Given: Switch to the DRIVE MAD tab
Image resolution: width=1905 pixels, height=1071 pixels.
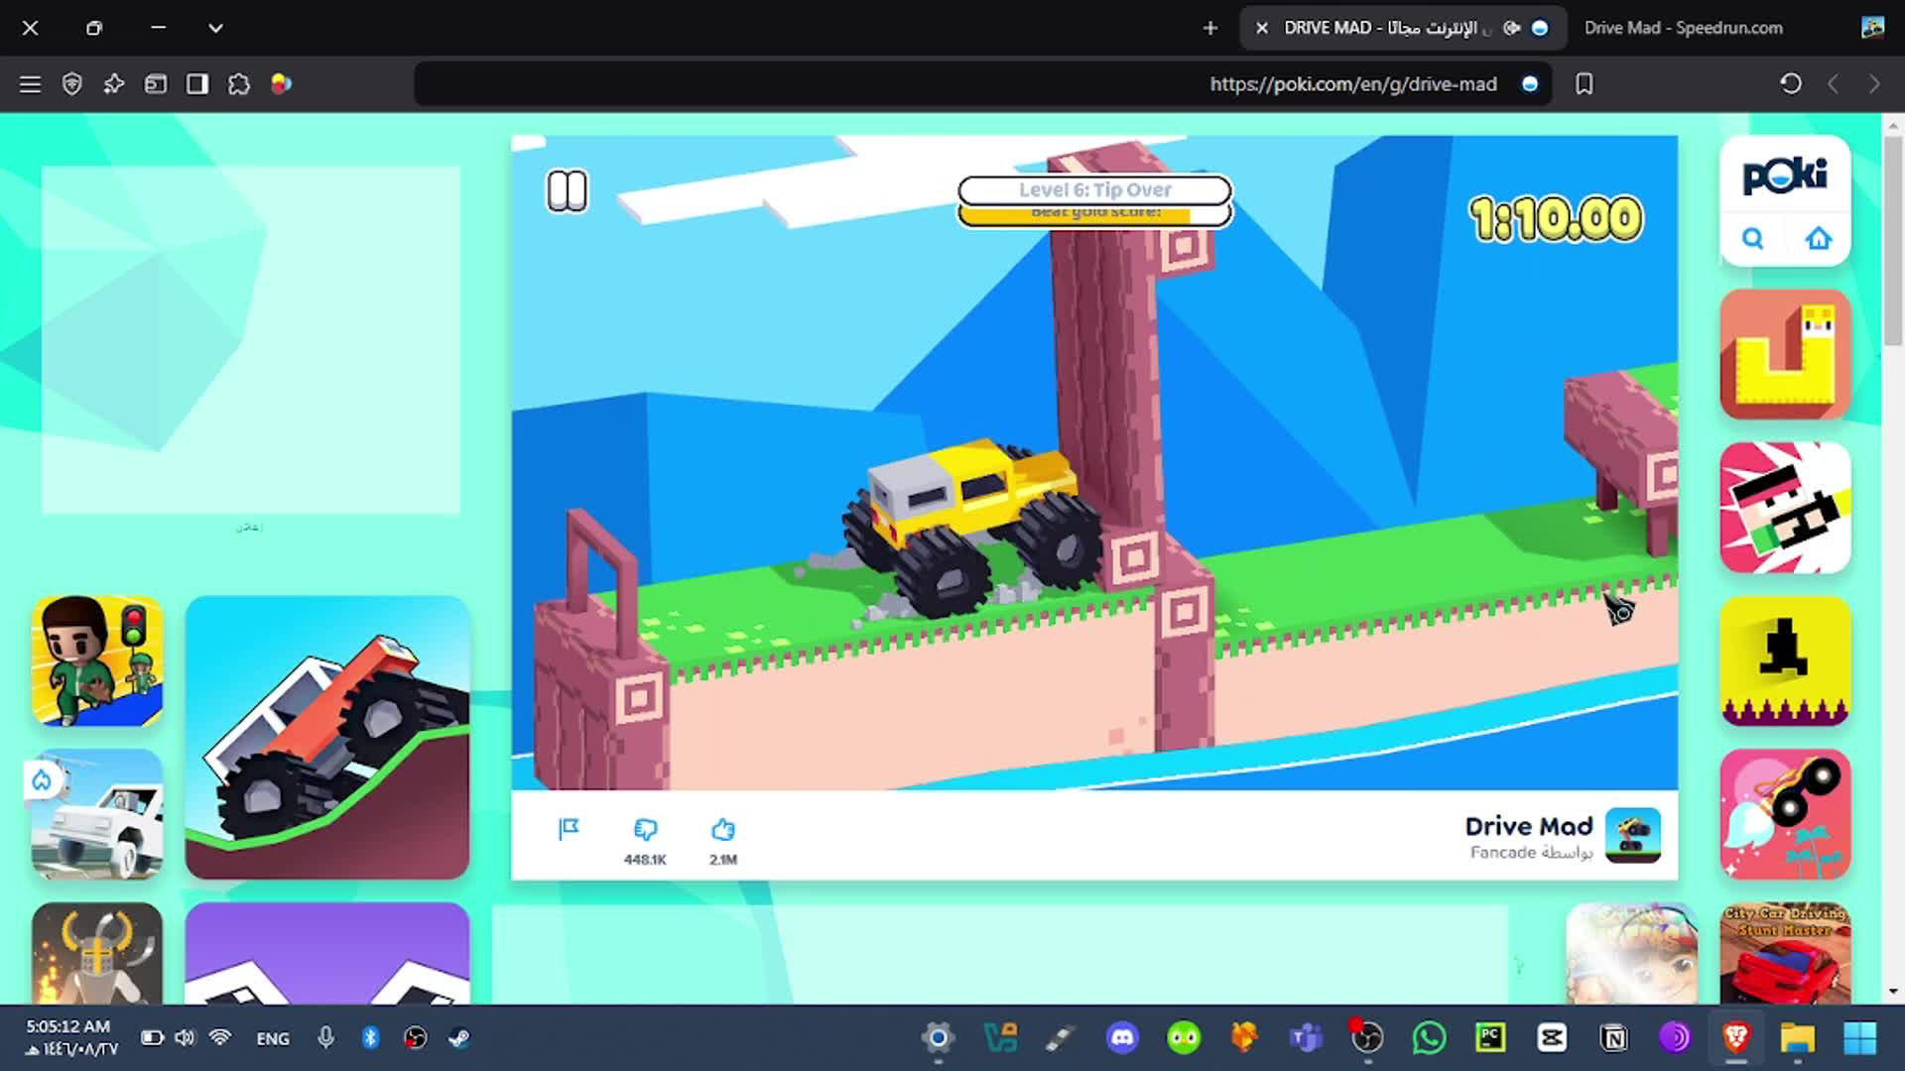Looking at the screenshot, I should (1404, 28).
